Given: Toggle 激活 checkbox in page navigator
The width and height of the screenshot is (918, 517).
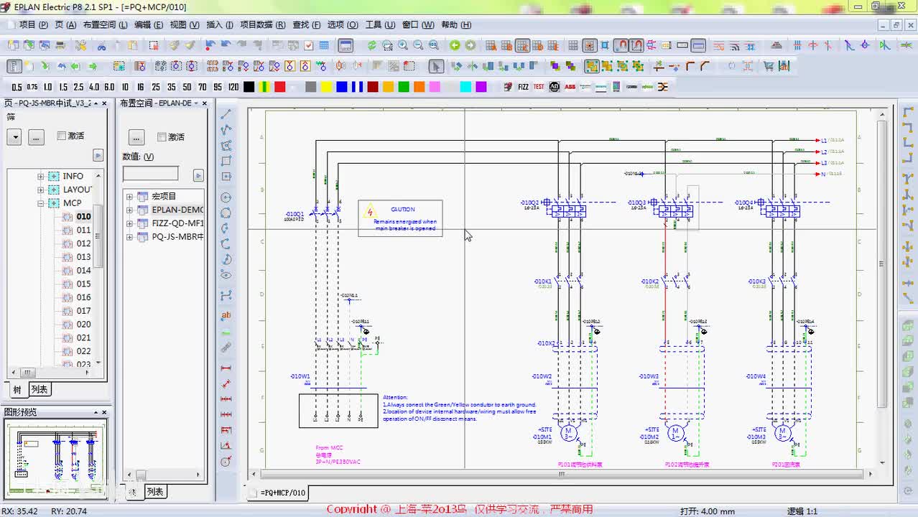Looking at the screenshot, I should tap(62, 136).
